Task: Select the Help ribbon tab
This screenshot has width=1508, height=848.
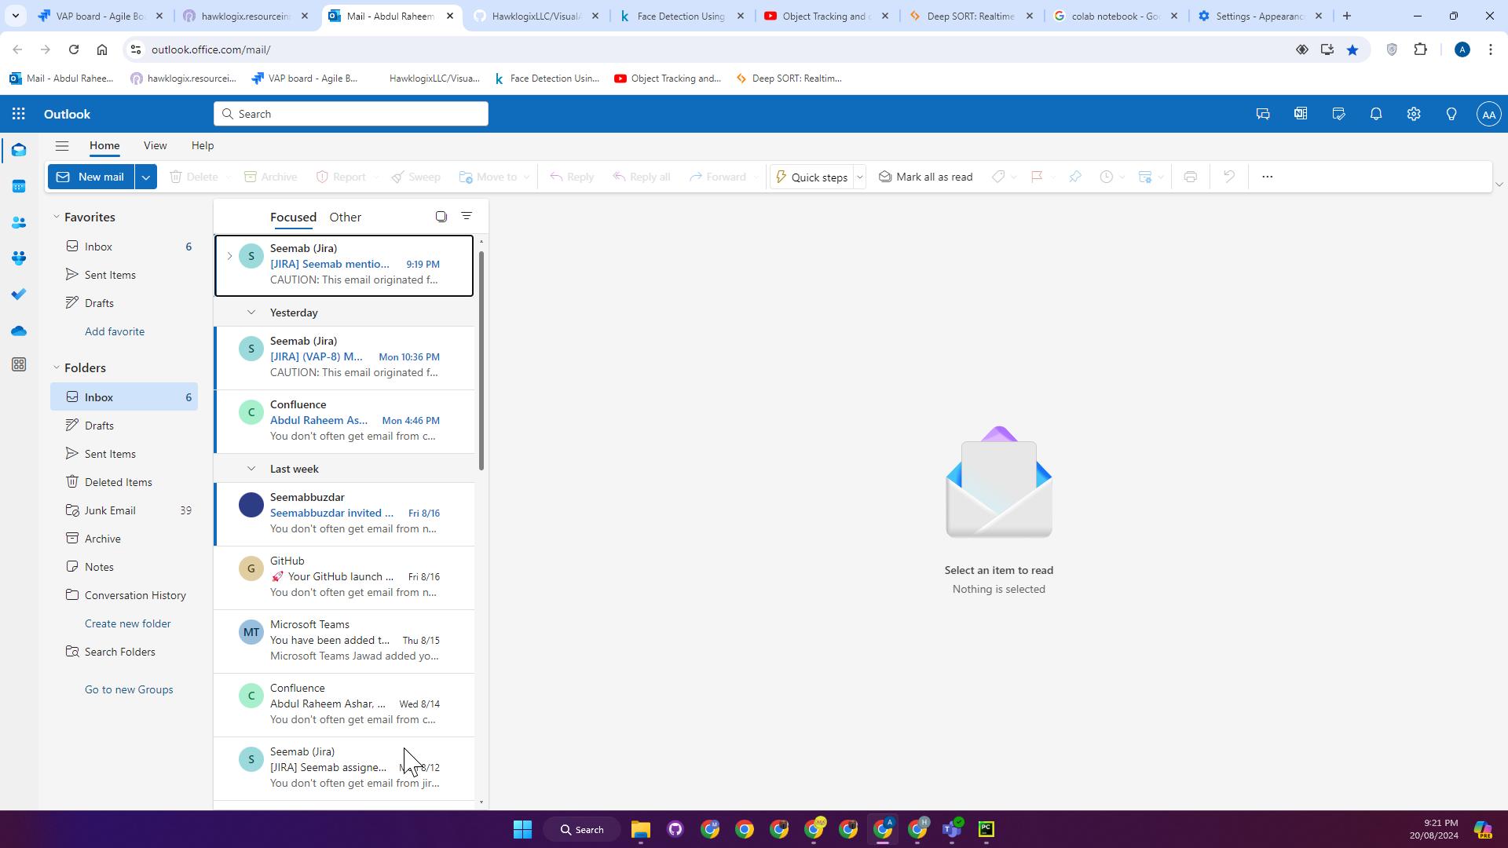Action: click(x=203, y=145)
